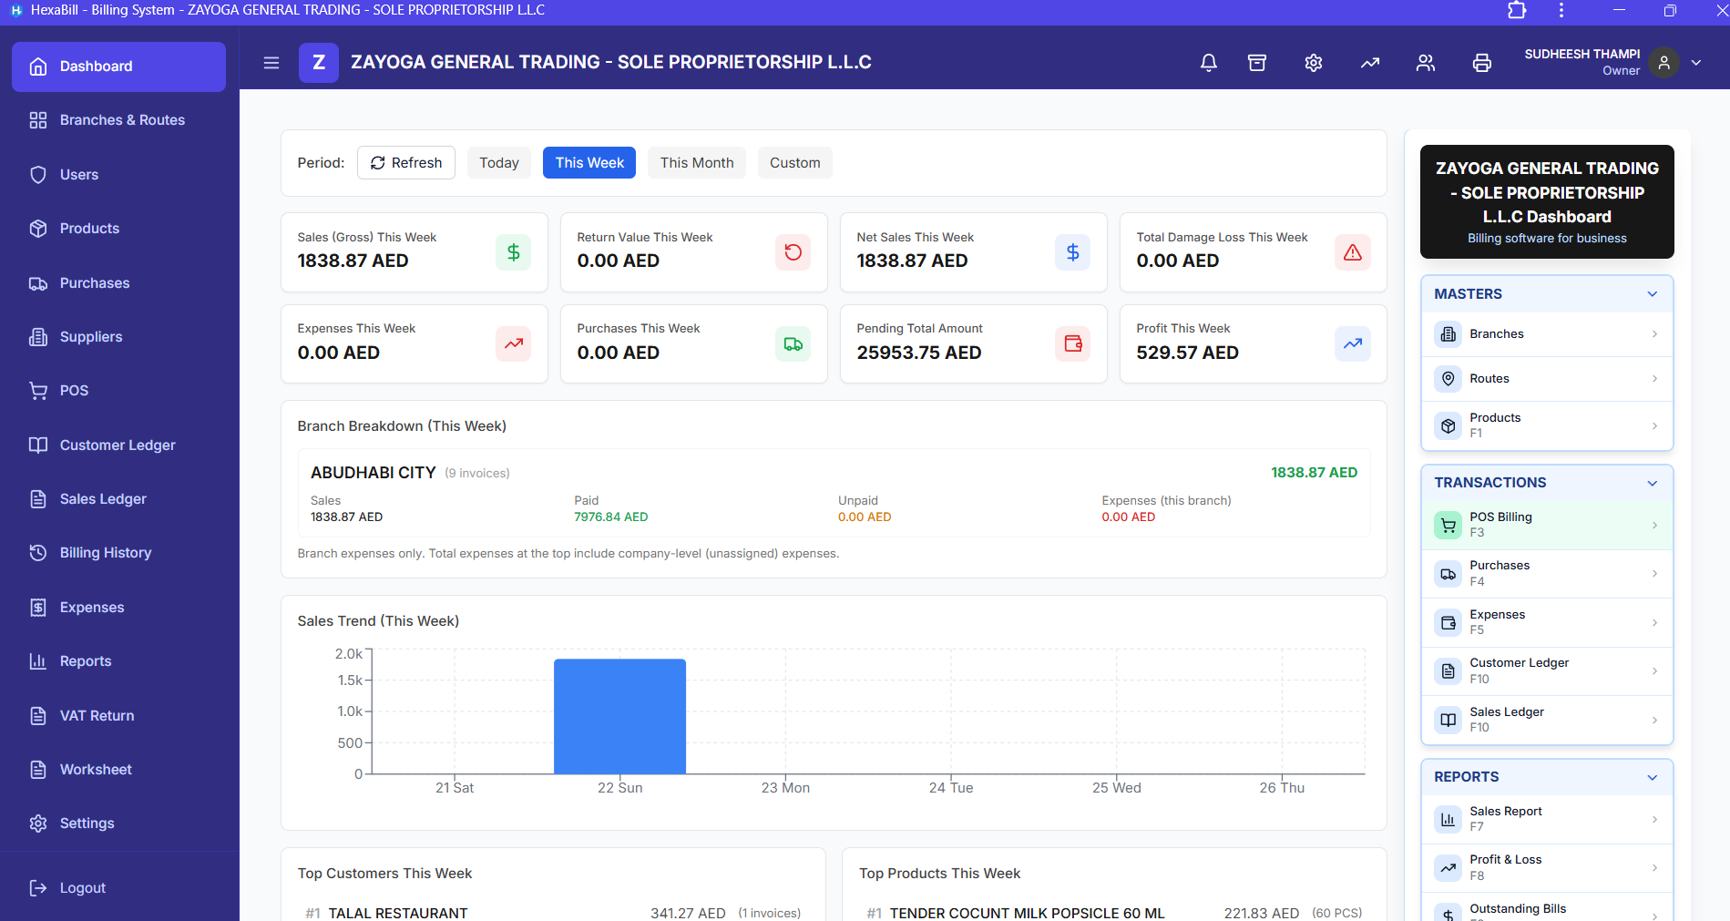Select the Today period tab
Viewport: 1730px width, 921px height.
[499, 163]
